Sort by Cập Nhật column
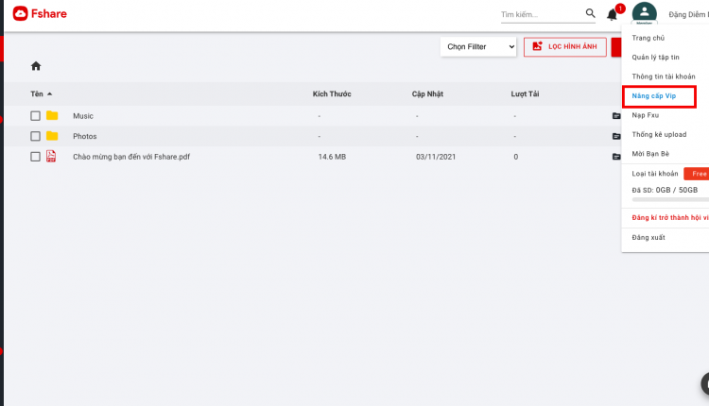 (x=427, y=93)
